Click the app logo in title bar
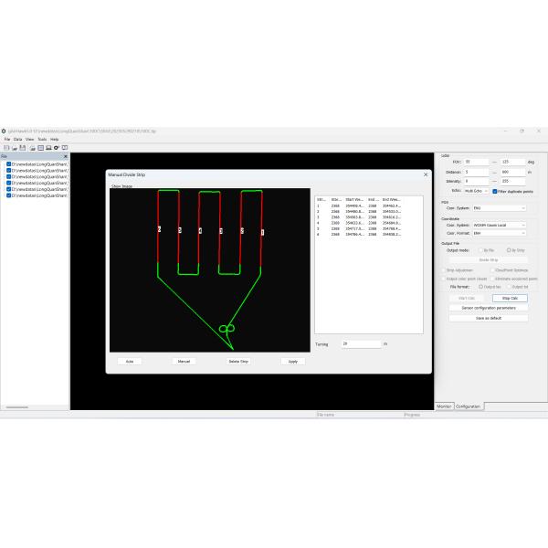Screen dimensions: 548x548 (x=4, y=131)
